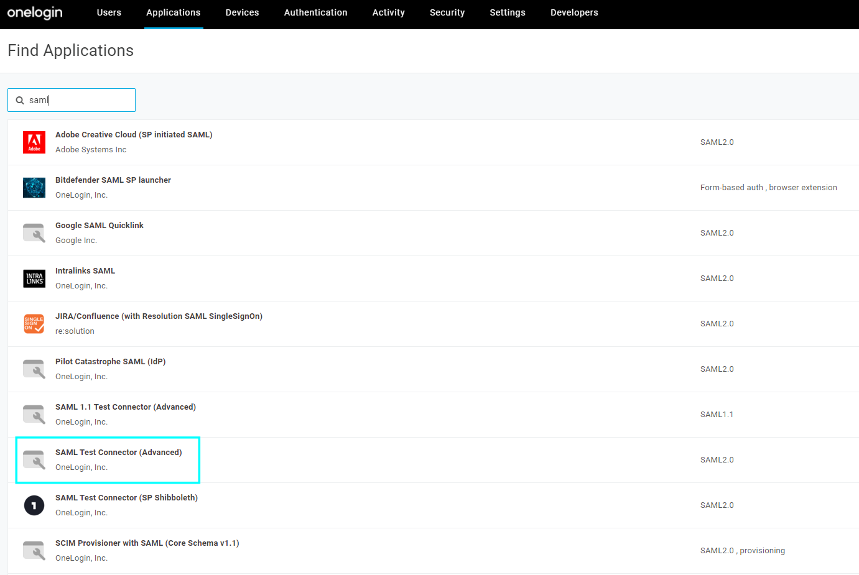Screen dimensions: 859x575
Task: Click the 'Find Applications' page heading
Action: (x=70, y=50)
